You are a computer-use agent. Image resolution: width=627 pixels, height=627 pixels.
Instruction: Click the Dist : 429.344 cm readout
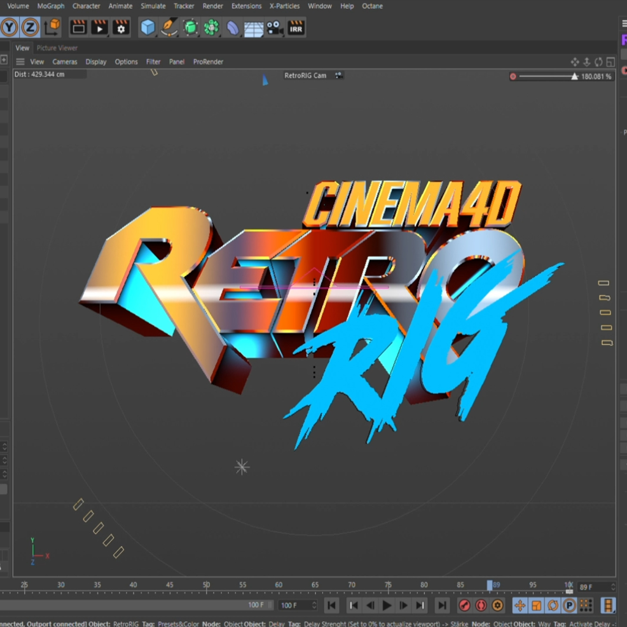point(39,74)
